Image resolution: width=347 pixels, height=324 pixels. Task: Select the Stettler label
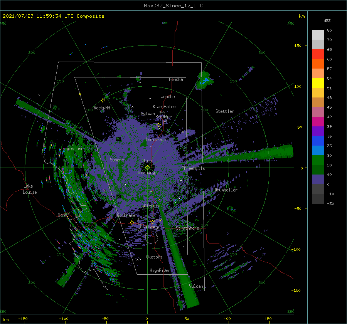coord(225,111)
